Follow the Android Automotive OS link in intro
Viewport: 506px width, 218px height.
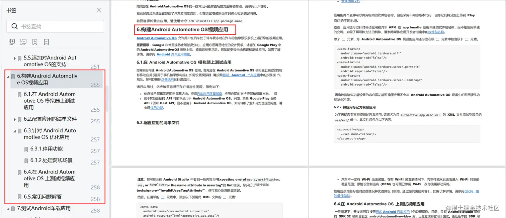(157, 38)
